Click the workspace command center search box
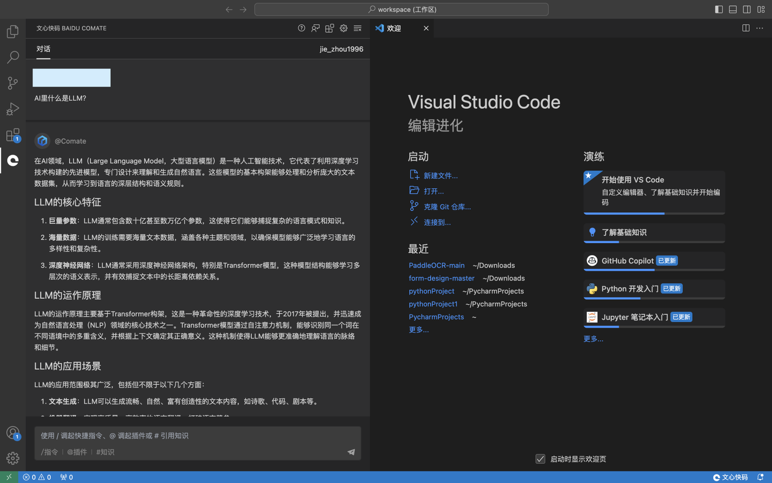 (x=402, y=10)
